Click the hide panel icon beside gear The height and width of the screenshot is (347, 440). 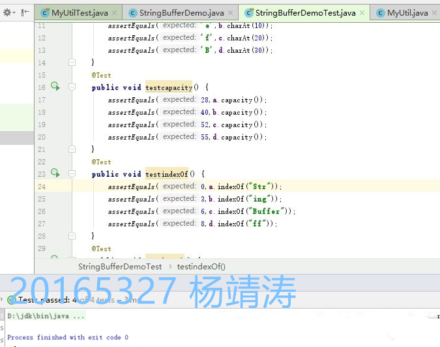pos(25,12)
